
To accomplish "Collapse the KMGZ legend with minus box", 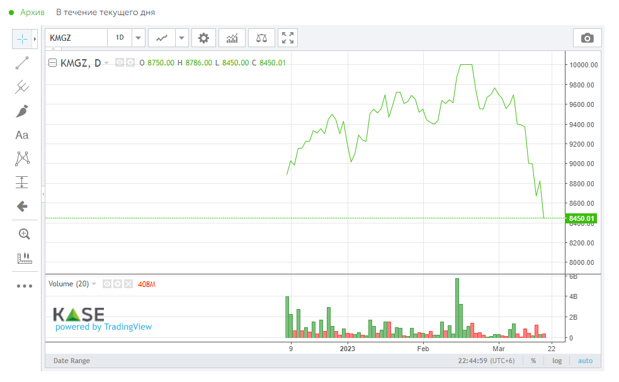I will (x=52, y=62).
